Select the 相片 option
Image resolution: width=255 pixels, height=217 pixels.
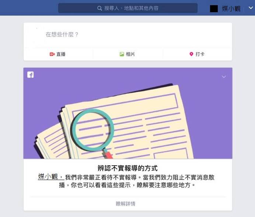[127, 54]
